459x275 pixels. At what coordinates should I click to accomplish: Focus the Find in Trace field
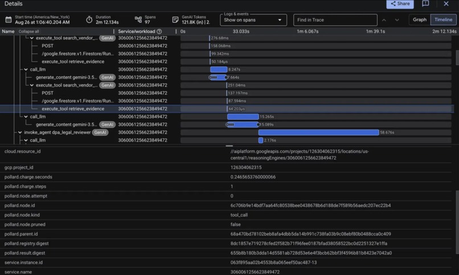[335, 20]
